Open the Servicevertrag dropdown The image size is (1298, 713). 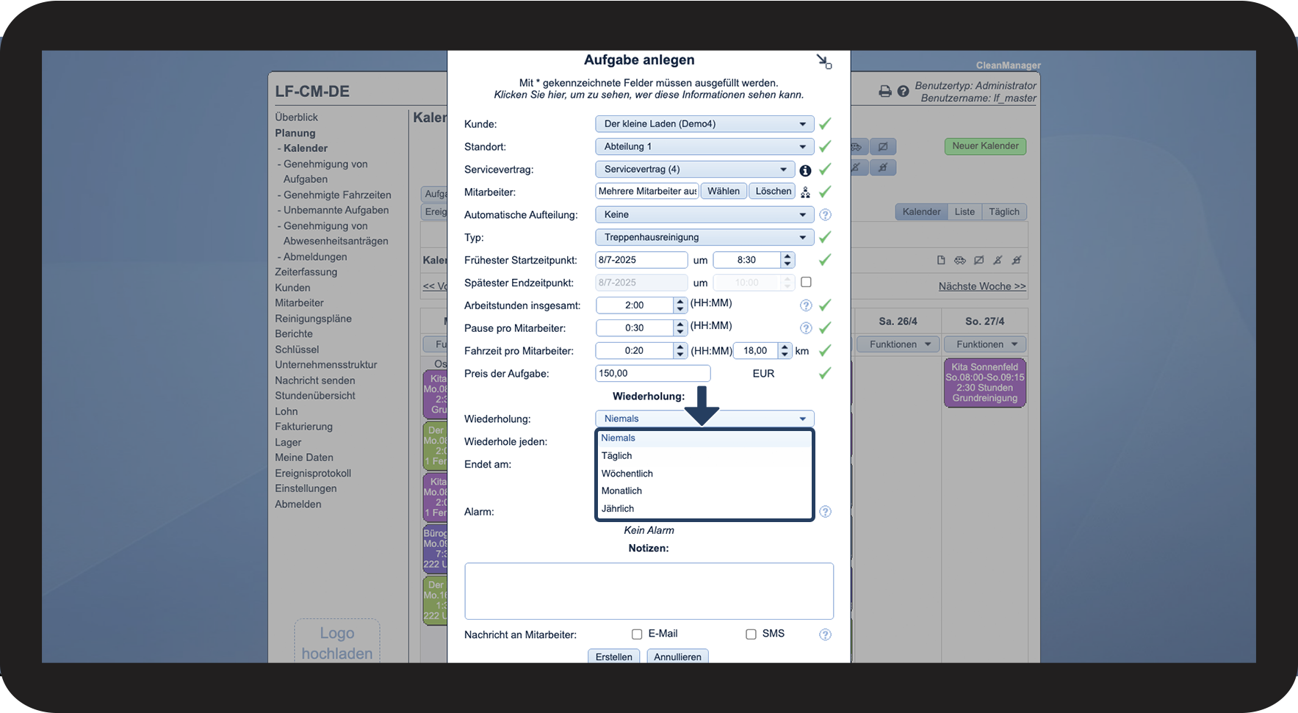(695, 170)
